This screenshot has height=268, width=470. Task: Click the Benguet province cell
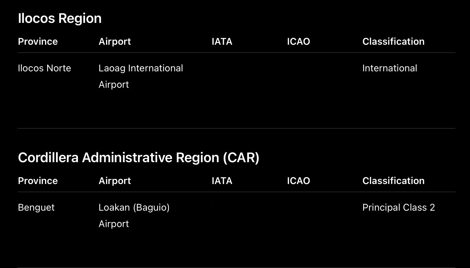(36, 208)
